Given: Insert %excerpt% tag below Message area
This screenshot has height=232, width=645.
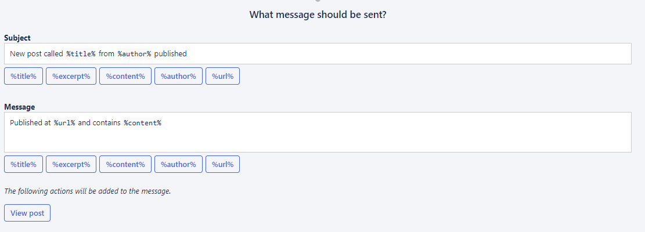Looking at the screenshot, I should pos(71,164).
